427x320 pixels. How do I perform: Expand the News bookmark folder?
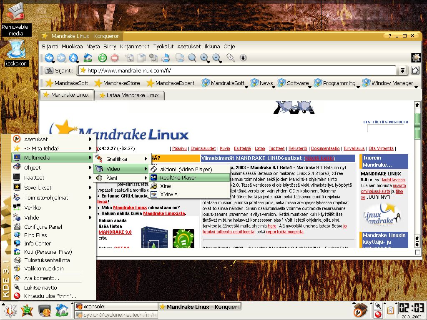[263, 83]
